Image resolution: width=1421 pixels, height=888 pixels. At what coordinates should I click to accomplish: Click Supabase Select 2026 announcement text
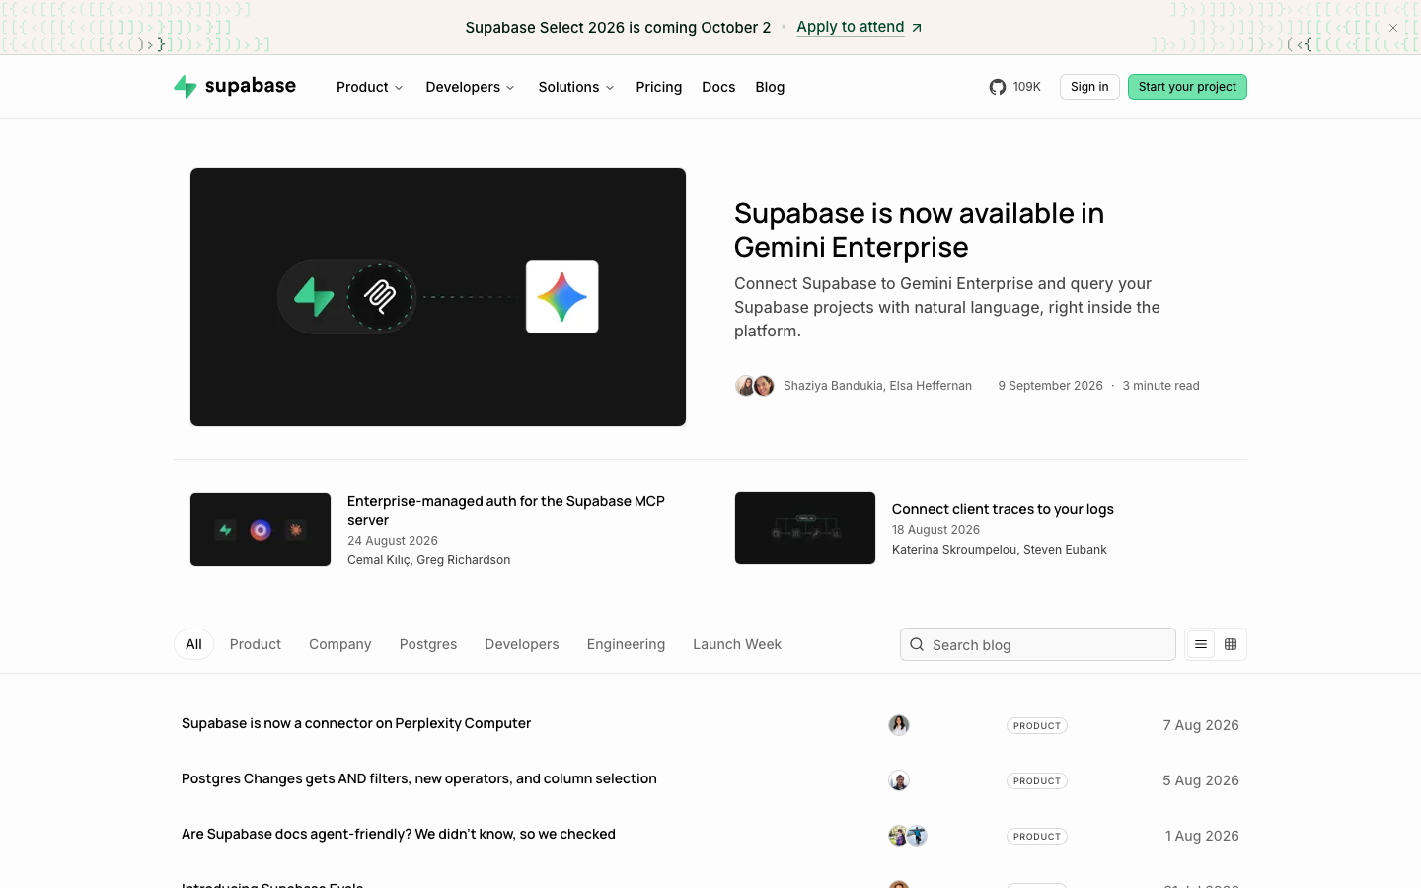coord(619,28)
